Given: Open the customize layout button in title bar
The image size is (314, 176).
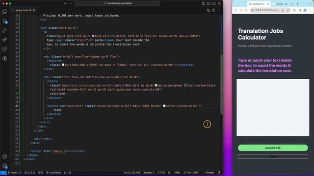Looking at the screenshot, I should tap(219, 3).
